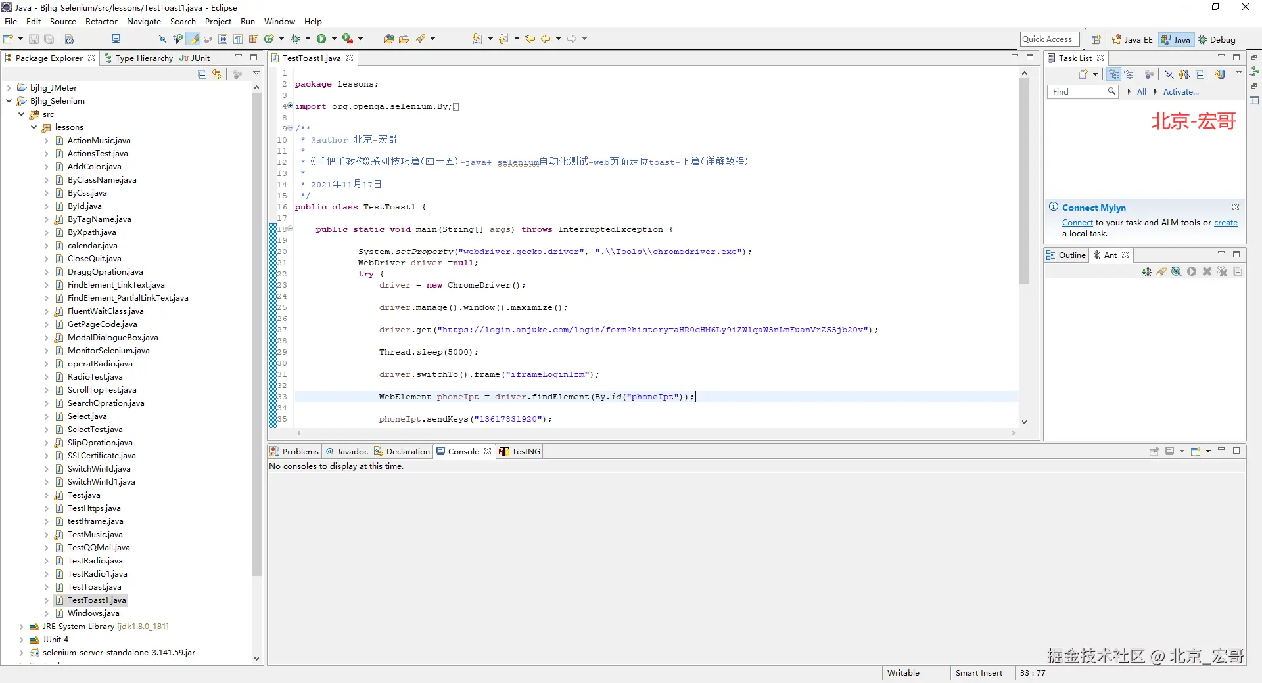Switch to Debug perspective button

click(x=1217, y=39)
